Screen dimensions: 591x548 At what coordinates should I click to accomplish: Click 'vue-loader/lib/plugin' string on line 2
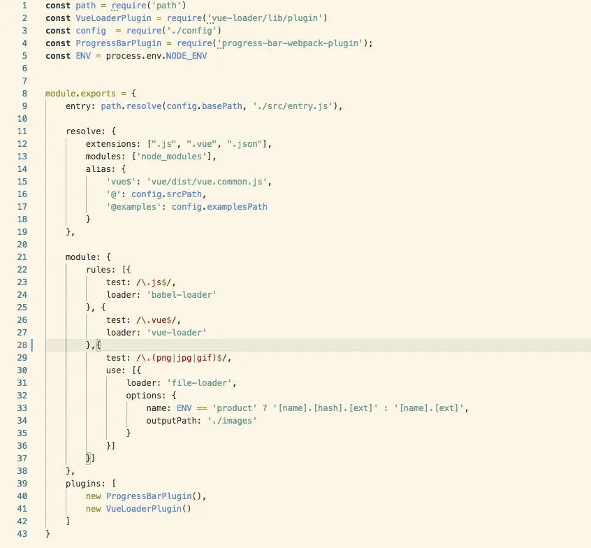pyautogui.click(x=265, y=18)
